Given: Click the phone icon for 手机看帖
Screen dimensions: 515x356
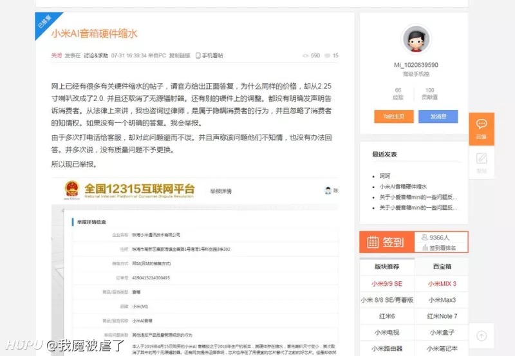Looking at the screenshot, I should pos(198,55).
